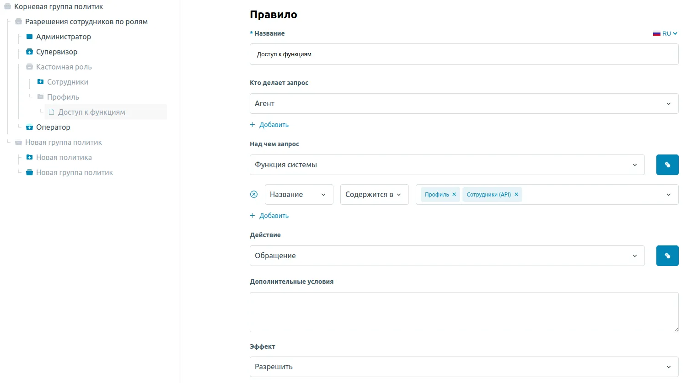This screenshot has width=687, height=383.
Task: Expand the Сотрудники node plus icon
Action: [40, 82]
